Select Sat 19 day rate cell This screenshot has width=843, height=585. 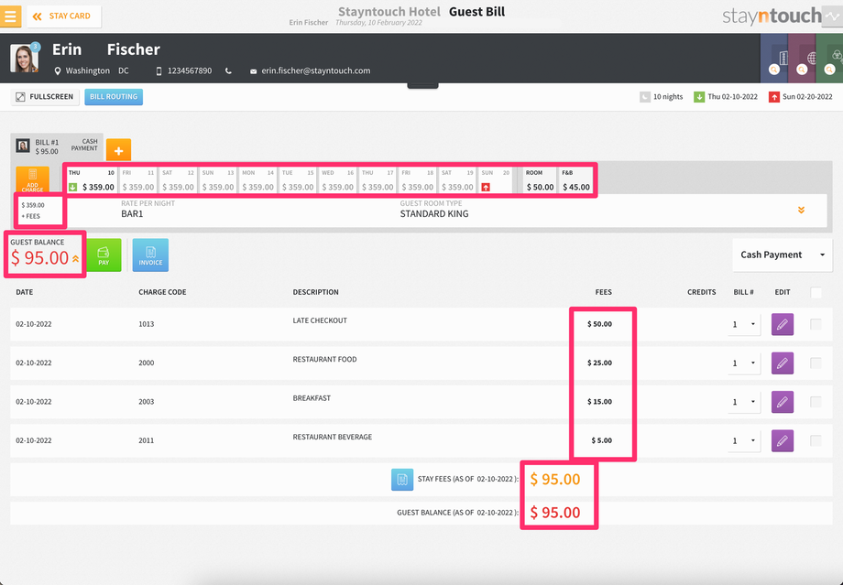tap(457, 180)
